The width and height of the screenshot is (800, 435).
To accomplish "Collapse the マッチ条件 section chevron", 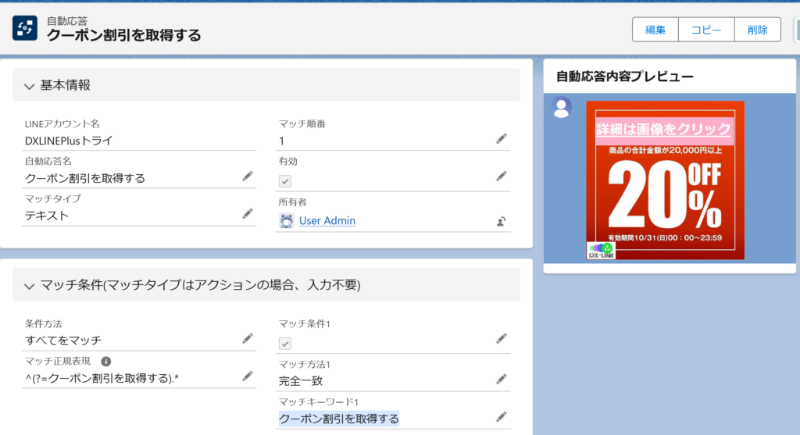I will click(30, 285).
